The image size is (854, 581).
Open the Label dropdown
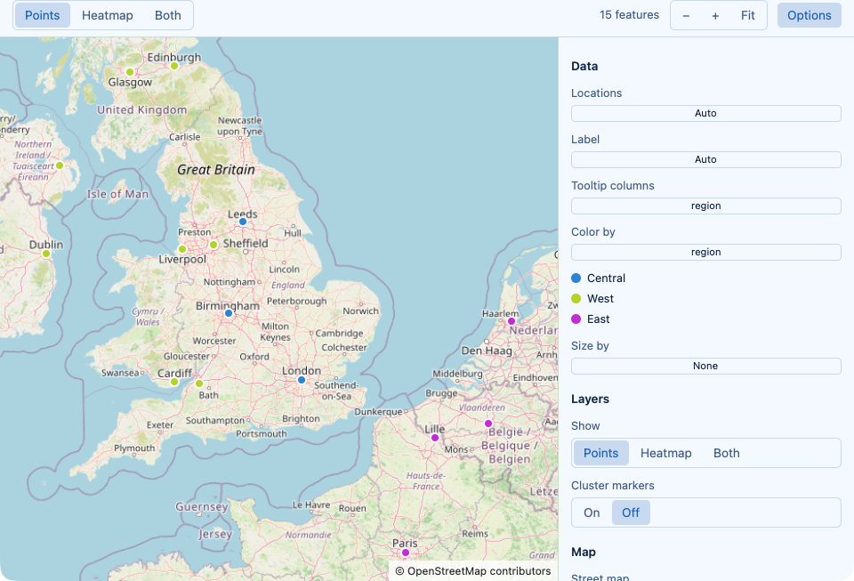[x=705, y=159]
